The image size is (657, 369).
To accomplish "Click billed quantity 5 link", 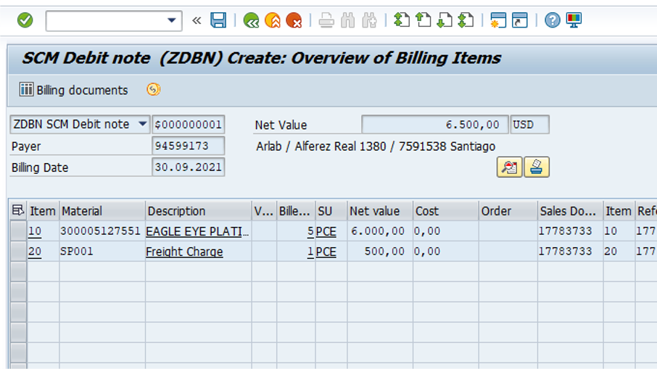I will tap(310, 231).
